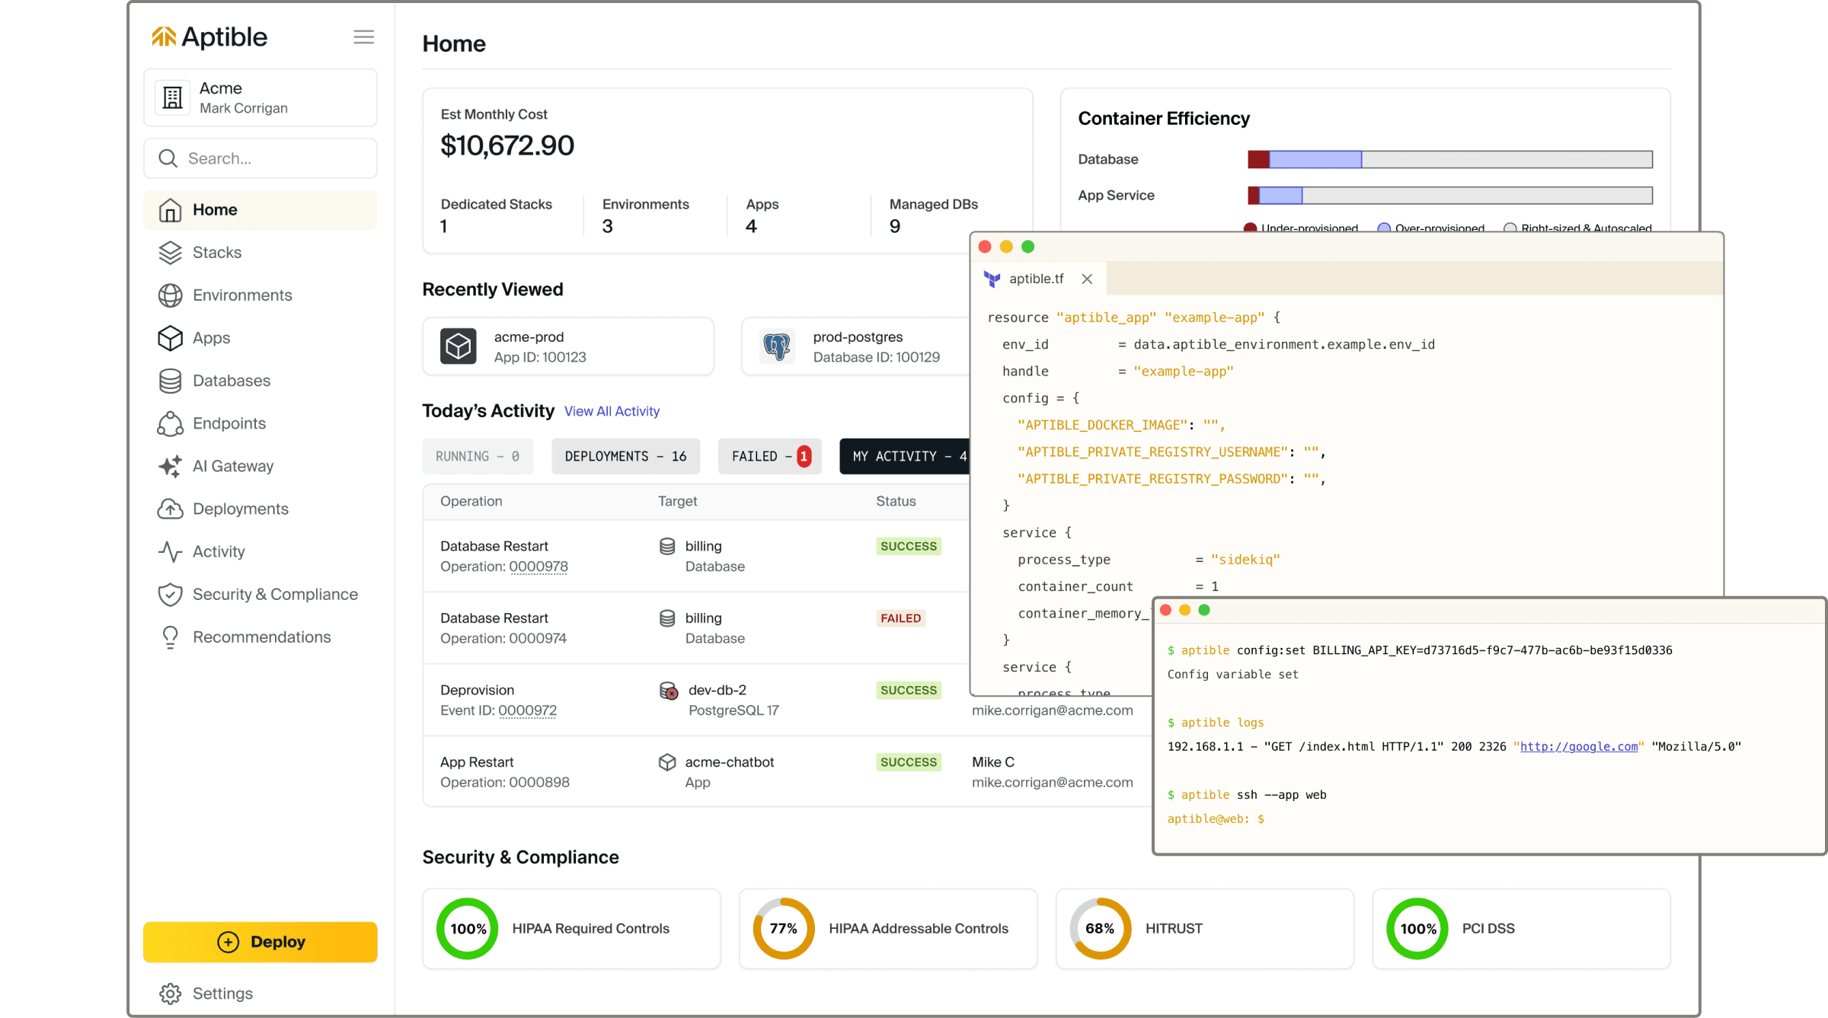Click the Database efficiency bar
Screen dimensions: 1828x1018
click(x=1449, y=160)
